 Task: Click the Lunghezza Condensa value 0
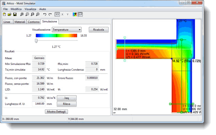(92, 69)
